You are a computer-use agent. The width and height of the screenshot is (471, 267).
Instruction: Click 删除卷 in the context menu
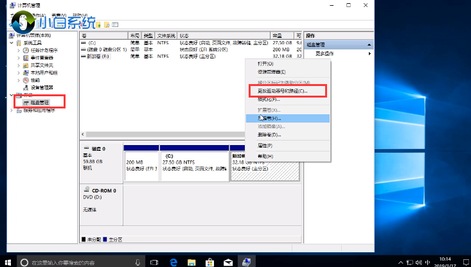click(269, 135)
